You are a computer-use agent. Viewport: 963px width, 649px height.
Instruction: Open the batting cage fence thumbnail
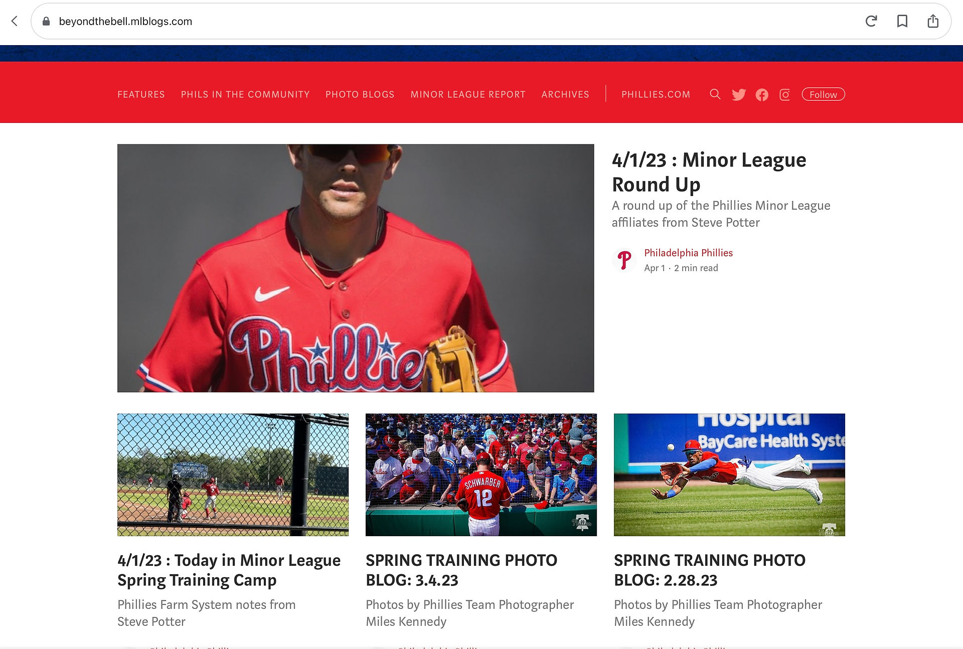233,475
